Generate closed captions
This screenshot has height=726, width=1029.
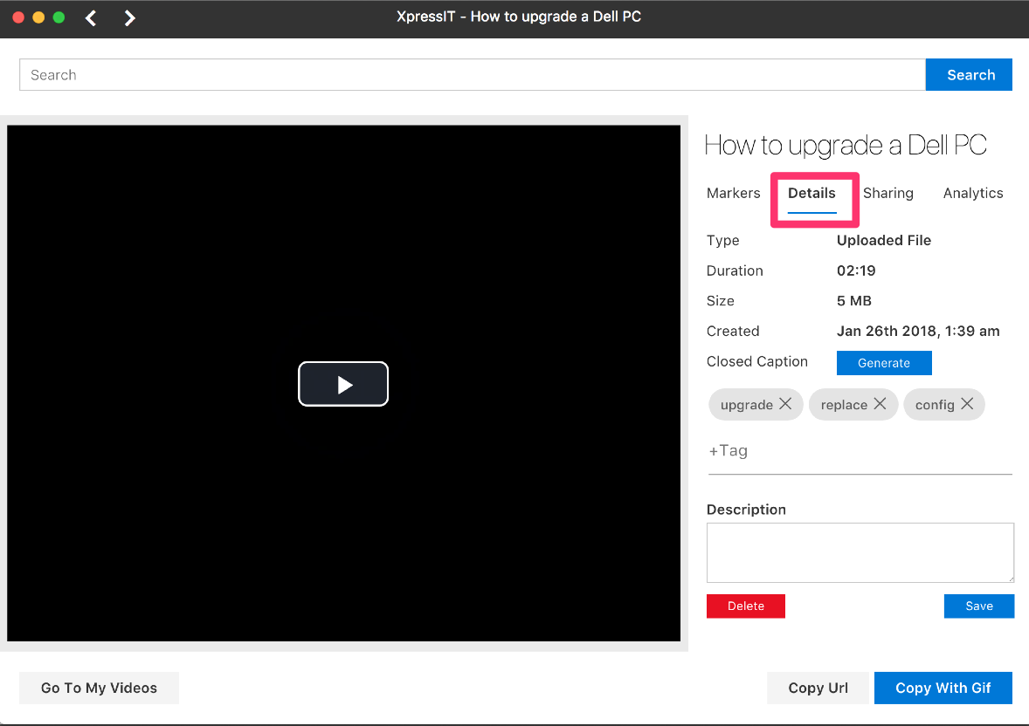(884, 363)
